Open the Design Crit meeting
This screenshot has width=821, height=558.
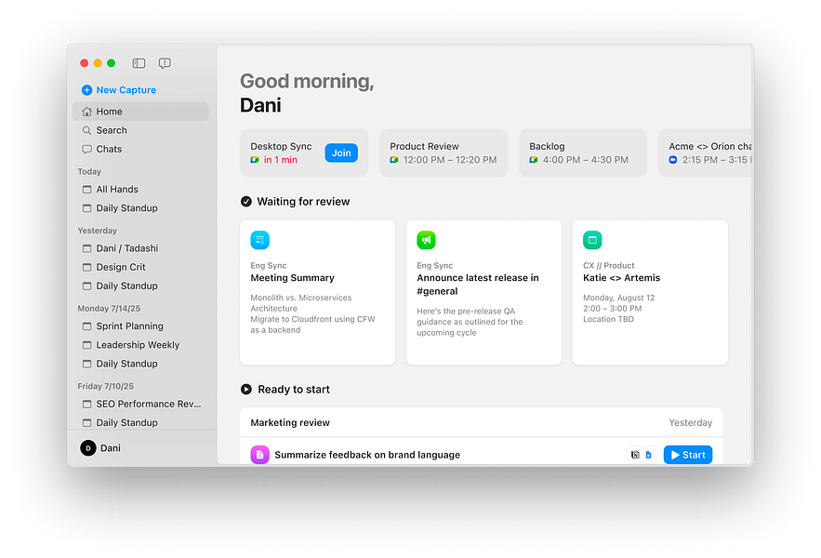(x=140, y=267)
